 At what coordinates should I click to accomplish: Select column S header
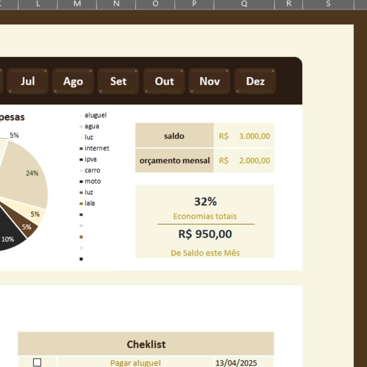tap(328, 4)
